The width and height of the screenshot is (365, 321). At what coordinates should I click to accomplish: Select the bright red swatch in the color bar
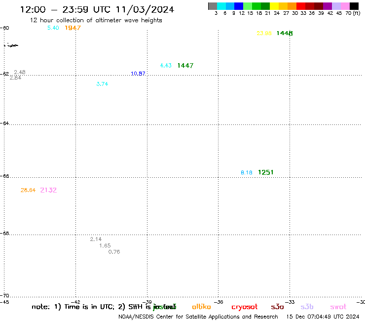301,6
